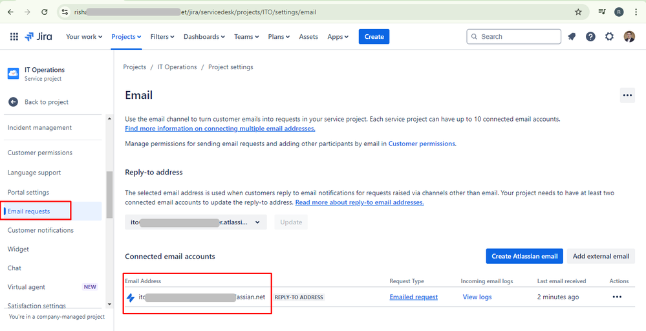Expand the Apps menu
Screen dimensions: 646x331
click(x=338, y=37)
